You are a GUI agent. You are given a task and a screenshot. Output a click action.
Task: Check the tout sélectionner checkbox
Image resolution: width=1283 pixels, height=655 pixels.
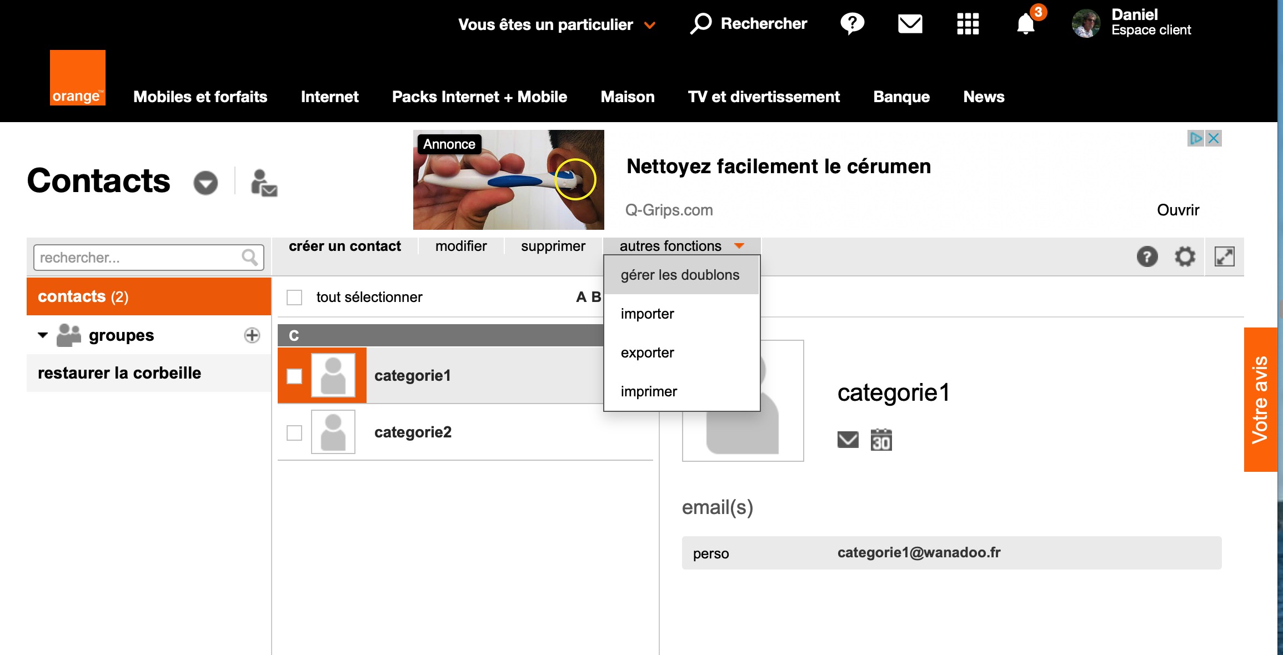click(294, 298)
